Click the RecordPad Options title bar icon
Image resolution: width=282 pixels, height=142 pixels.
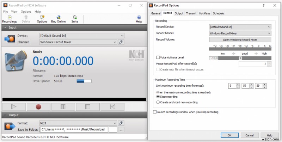[151, 5]
